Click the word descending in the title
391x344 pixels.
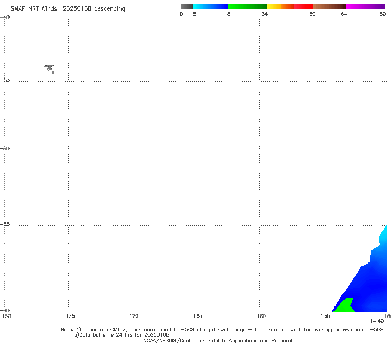click(109, 9)
